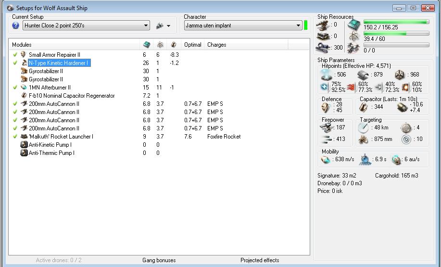Image resolution: width=441 pixels, height=267 pixels.
Task: Open the Character dropdown with Jamma uten implant
Action: [x=243, y=25]
